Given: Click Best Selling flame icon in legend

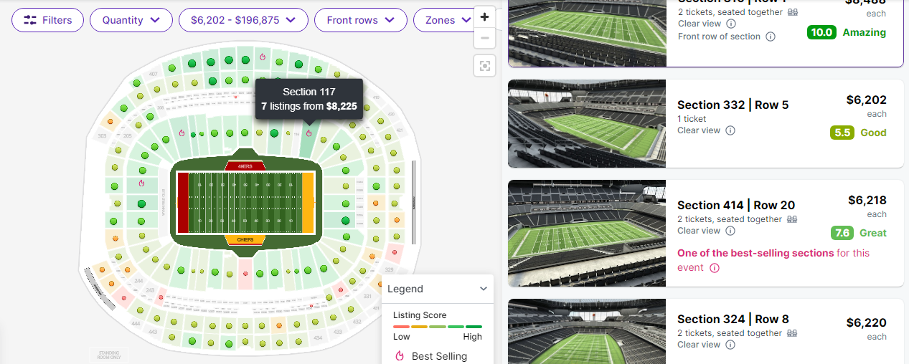Looking at the screenshot, I should (x=400, y=356).
